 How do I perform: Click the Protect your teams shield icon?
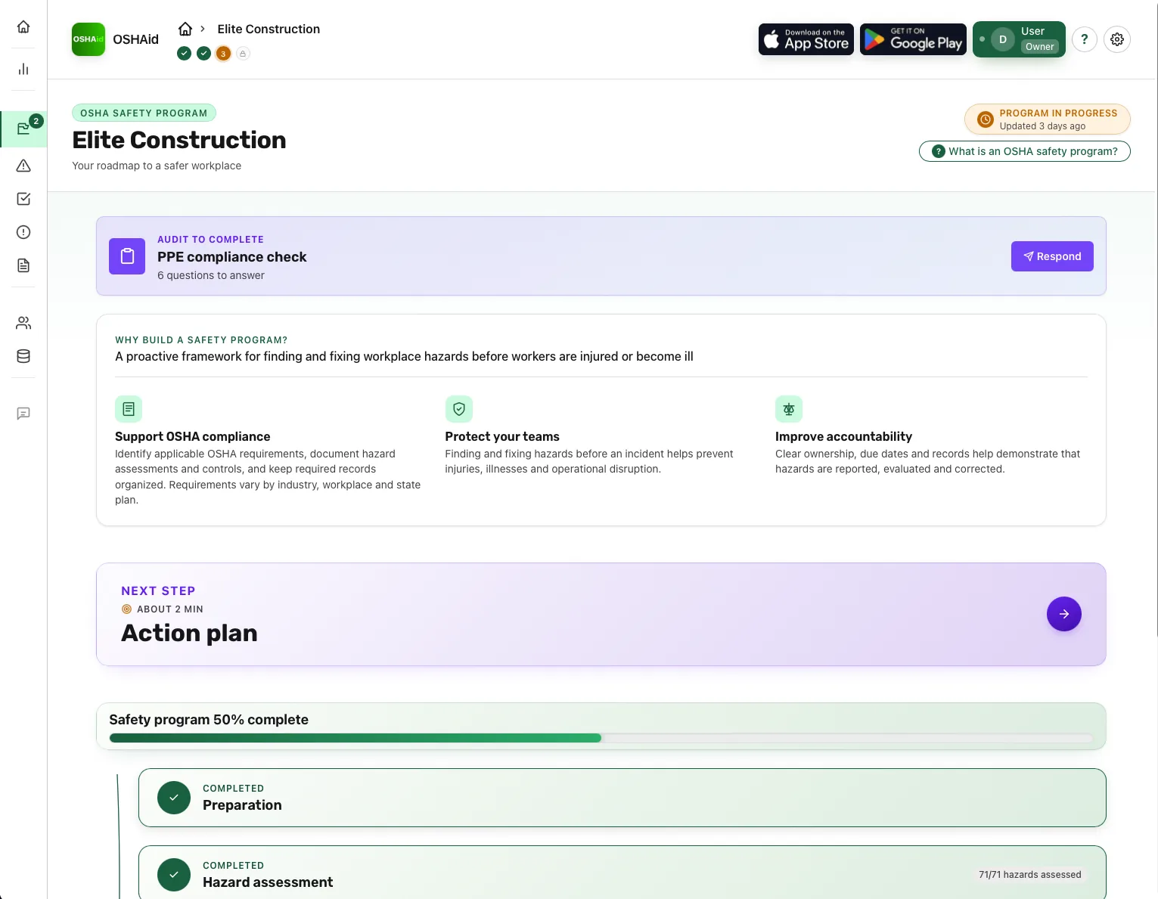(459, 409)
